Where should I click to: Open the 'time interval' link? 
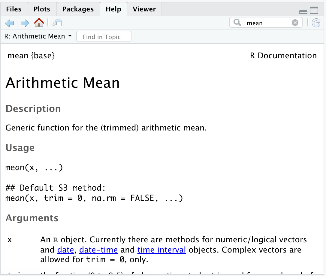(161, 250)
